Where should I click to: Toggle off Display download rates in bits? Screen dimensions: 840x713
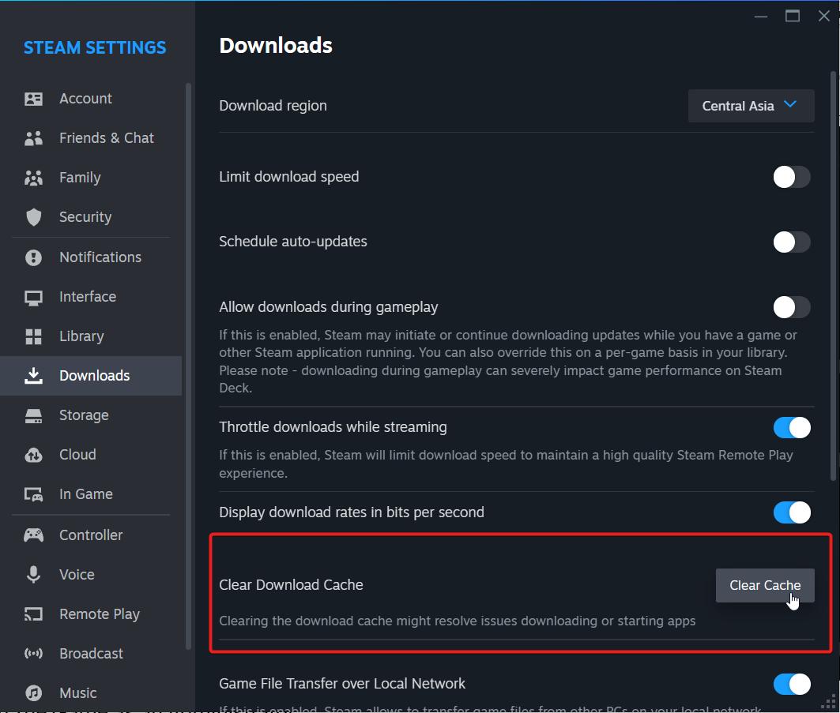point(792,512)
